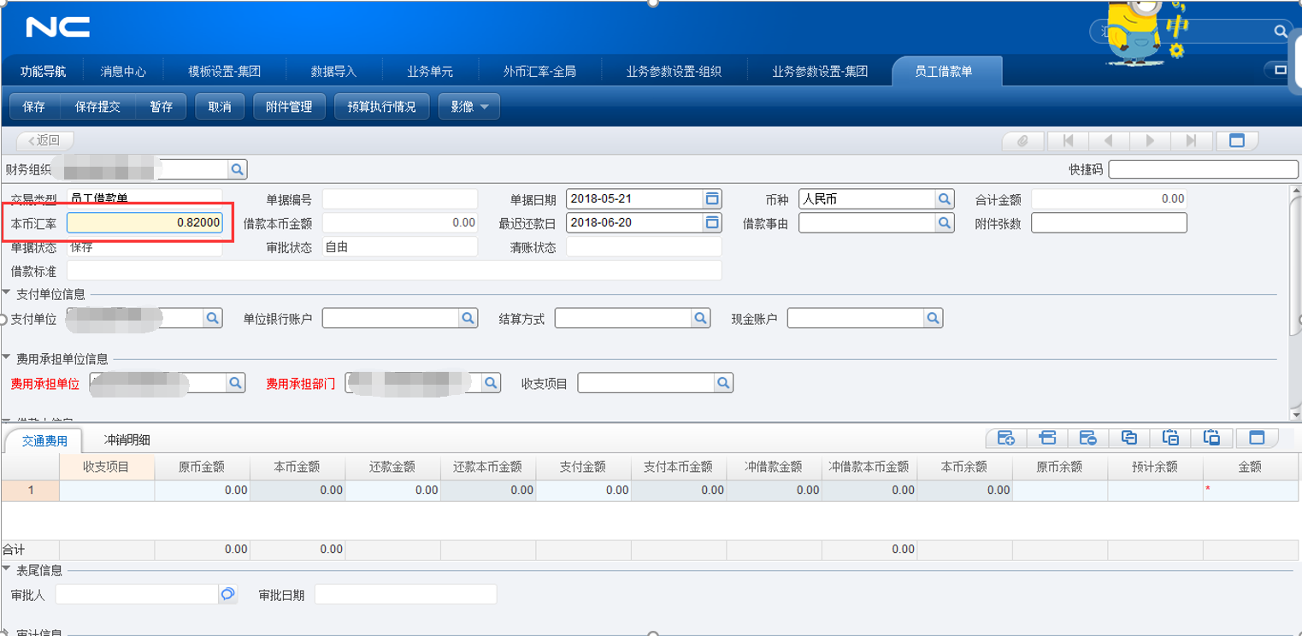Switch to the 业务参数设置-组织 tab

click(x=674, y=72)
